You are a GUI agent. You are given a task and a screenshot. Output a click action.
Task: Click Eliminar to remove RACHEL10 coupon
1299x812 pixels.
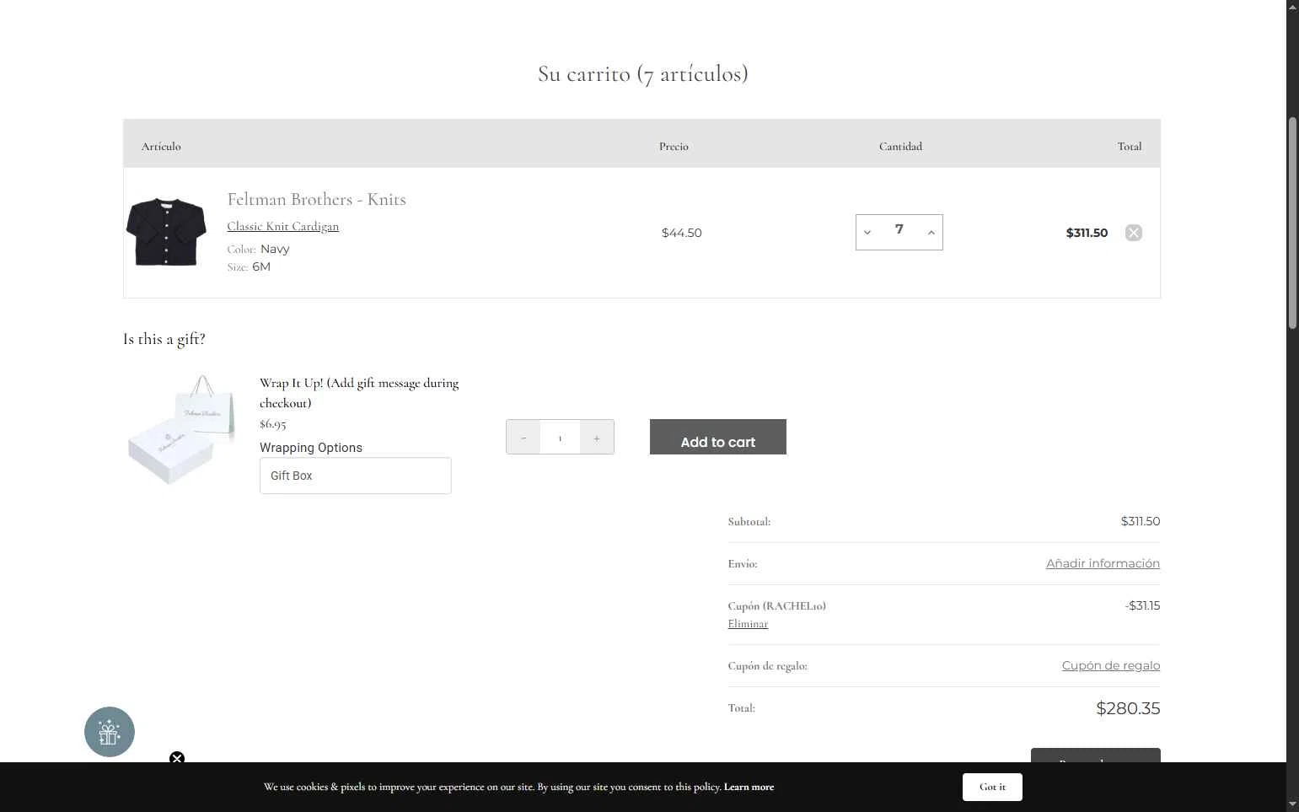coord(748,624)
